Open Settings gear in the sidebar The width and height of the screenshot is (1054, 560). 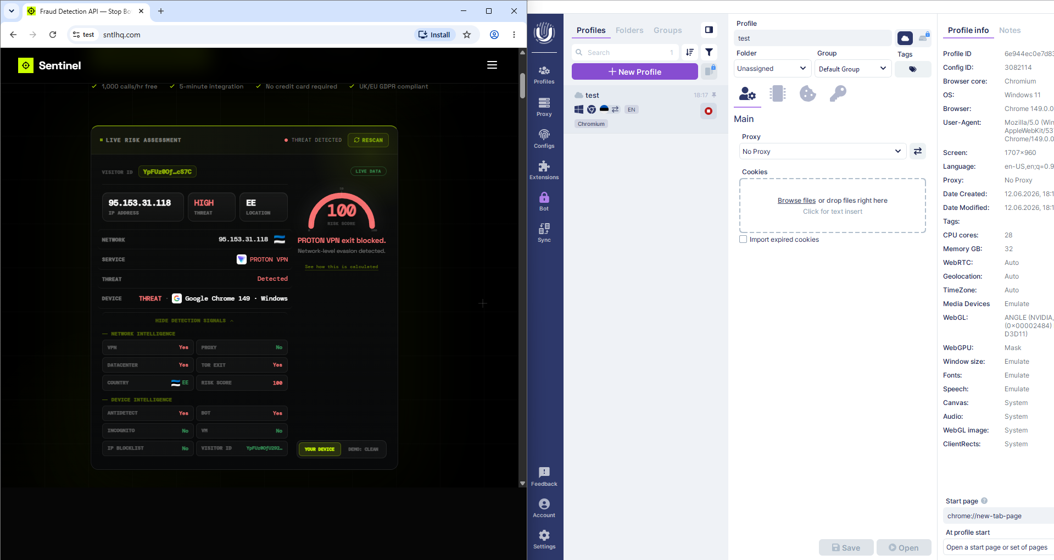coord(544,539)
